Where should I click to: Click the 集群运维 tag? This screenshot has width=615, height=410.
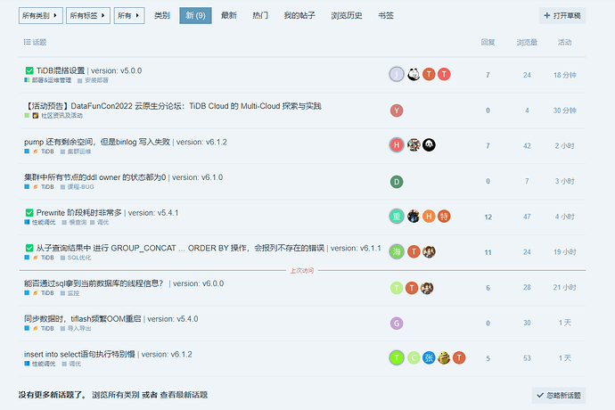pos(76,152)
